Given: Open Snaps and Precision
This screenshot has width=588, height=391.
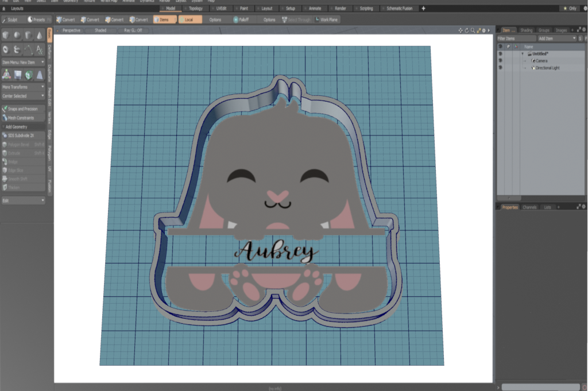Looking at the screenshot, I should click(23, 109).
